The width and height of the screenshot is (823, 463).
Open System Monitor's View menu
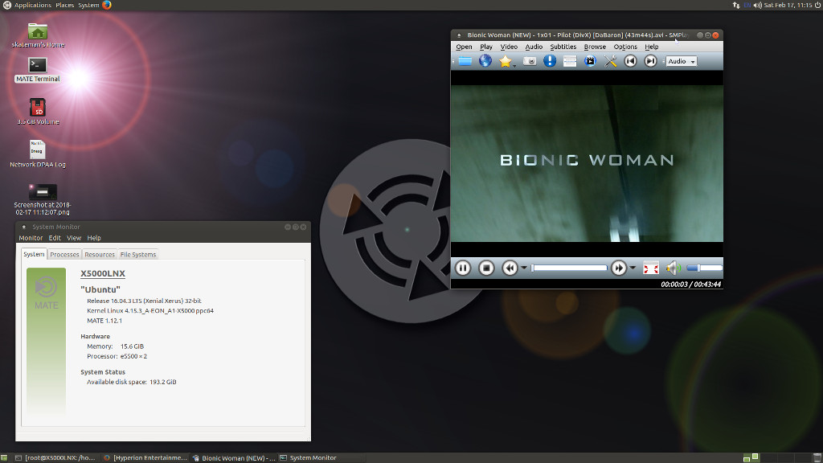tap(74, 238)
